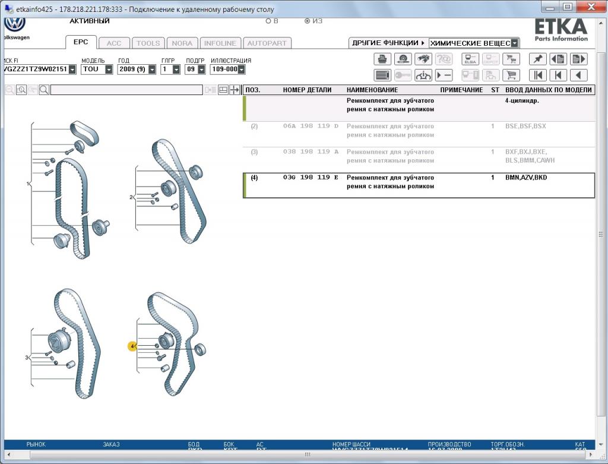Switch to the TOOLS tab
Image resolution: width=608 pixels, height=464 pixels.
click(148, 43)
